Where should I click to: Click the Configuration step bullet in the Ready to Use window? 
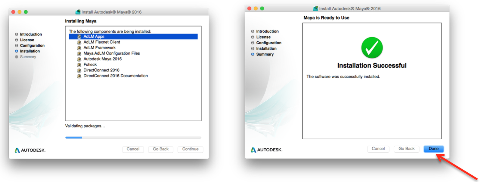[x=253, y=43]
